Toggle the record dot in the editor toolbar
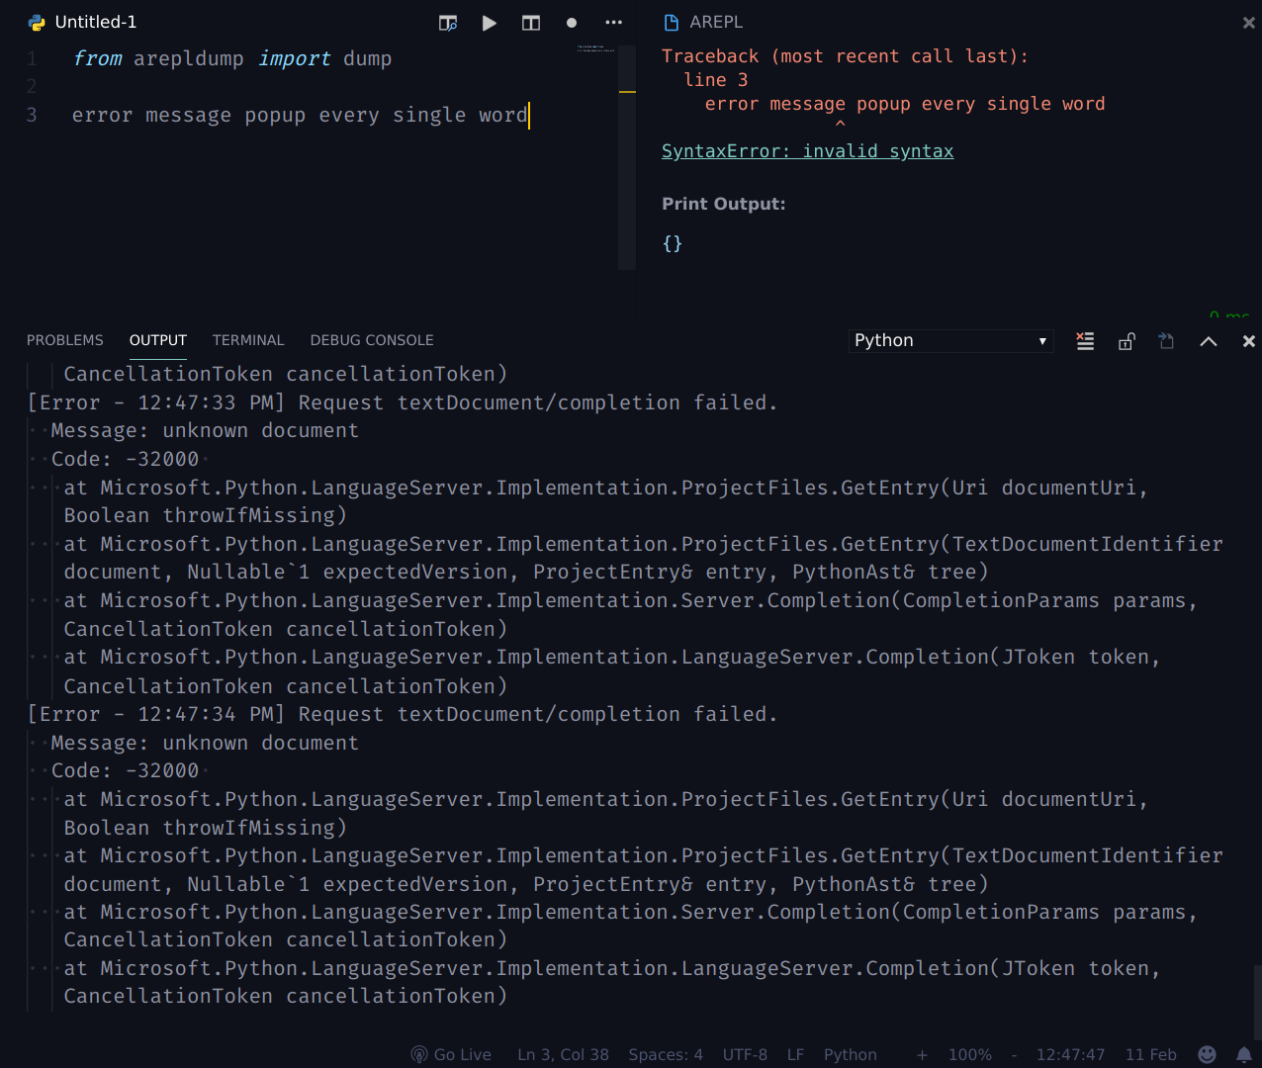Image resolution: width=1262 pixels, height=1068 pixels. coord(572,23)
